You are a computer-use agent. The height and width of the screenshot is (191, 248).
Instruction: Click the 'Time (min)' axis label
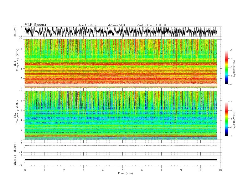pos(125,173)
